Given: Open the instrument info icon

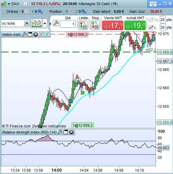Looking at the screenshot, I should pyautogui.click(x=25, y=4).
